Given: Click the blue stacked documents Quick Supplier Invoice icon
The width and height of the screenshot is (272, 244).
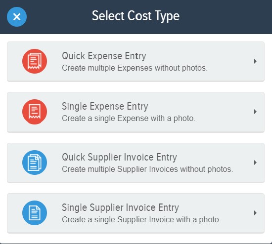Looking at the screenshot, I should [x=35, y=163].
